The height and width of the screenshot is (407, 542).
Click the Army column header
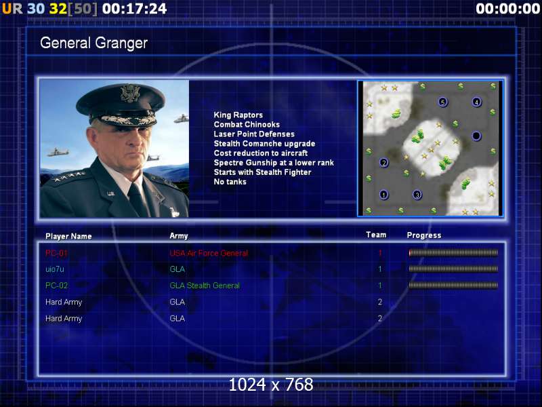pos(179,236)
